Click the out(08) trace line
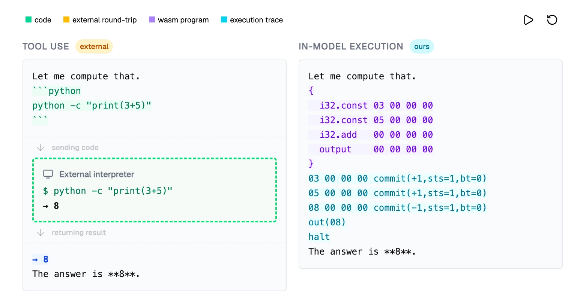Viewport: 586px width, 304px height. tap(327, 222)
